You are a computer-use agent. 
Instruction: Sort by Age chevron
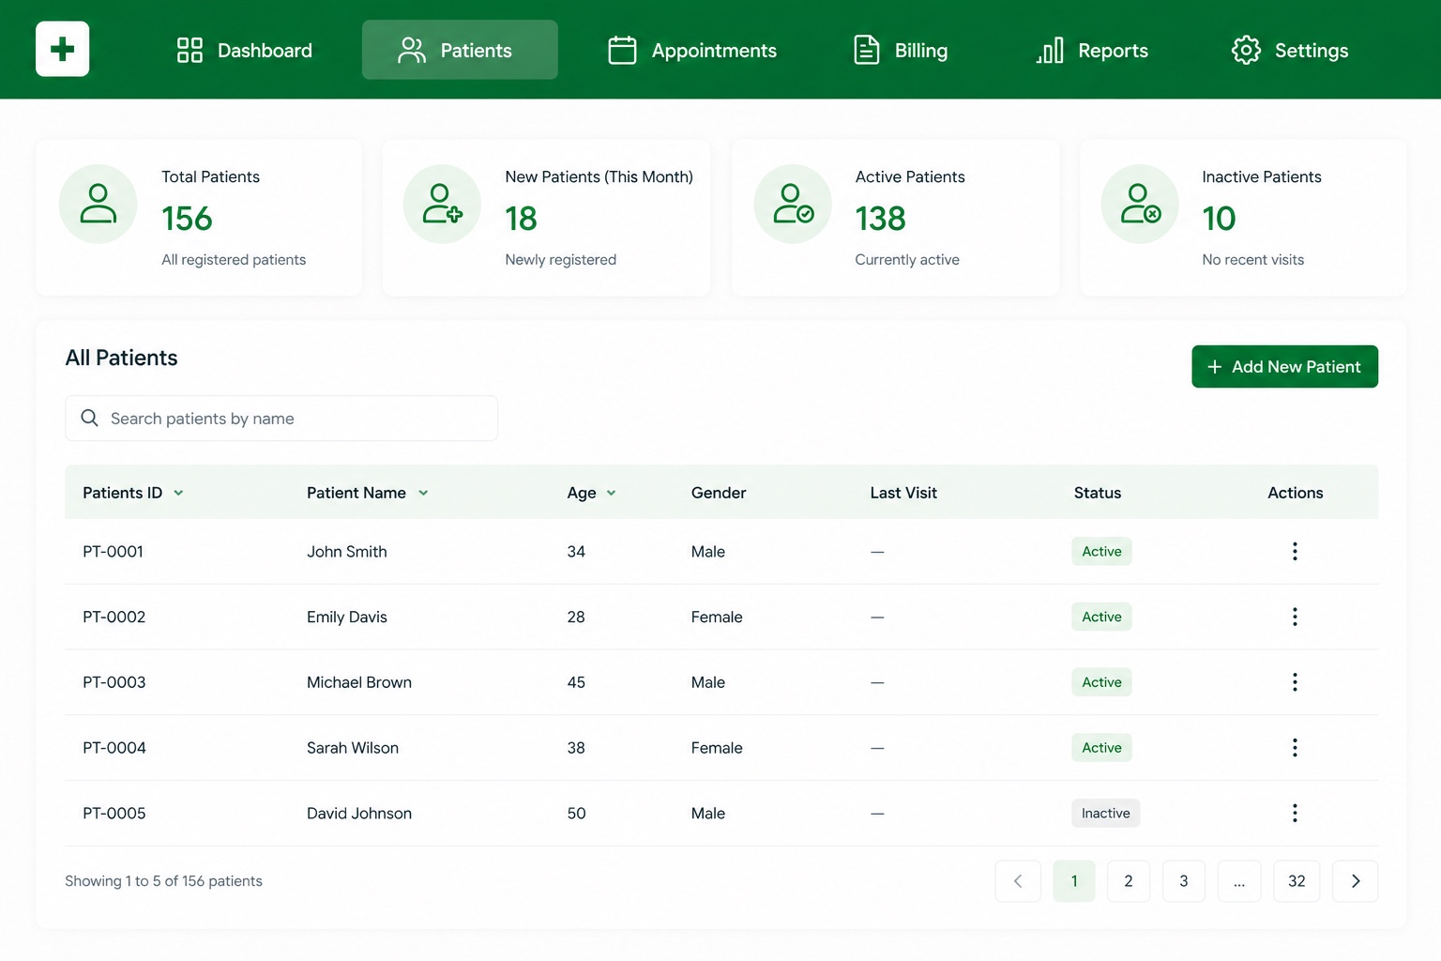(611, 493)
